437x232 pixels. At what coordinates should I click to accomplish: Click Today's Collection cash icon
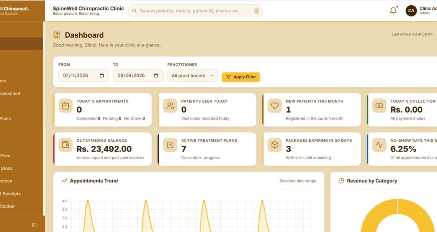pos(379,106)
